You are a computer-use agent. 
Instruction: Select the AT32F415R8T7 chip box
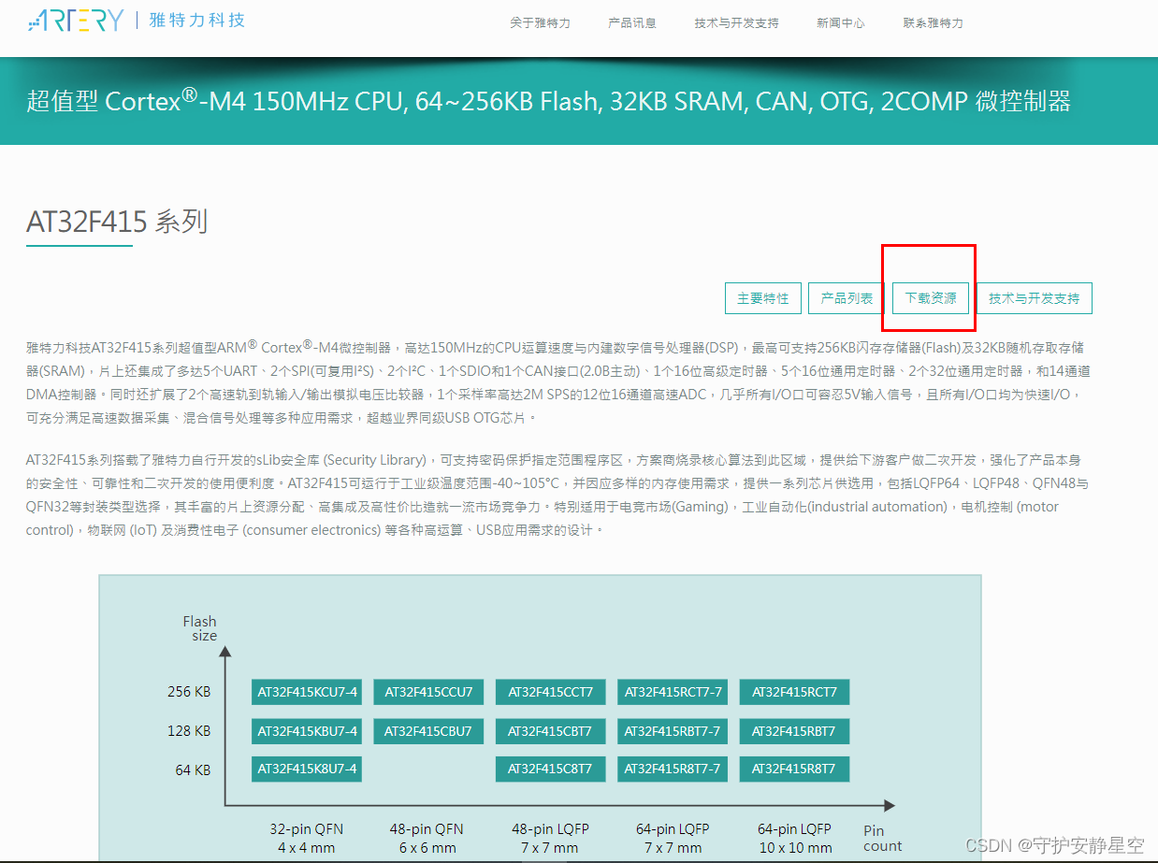[x=794, y=770]
